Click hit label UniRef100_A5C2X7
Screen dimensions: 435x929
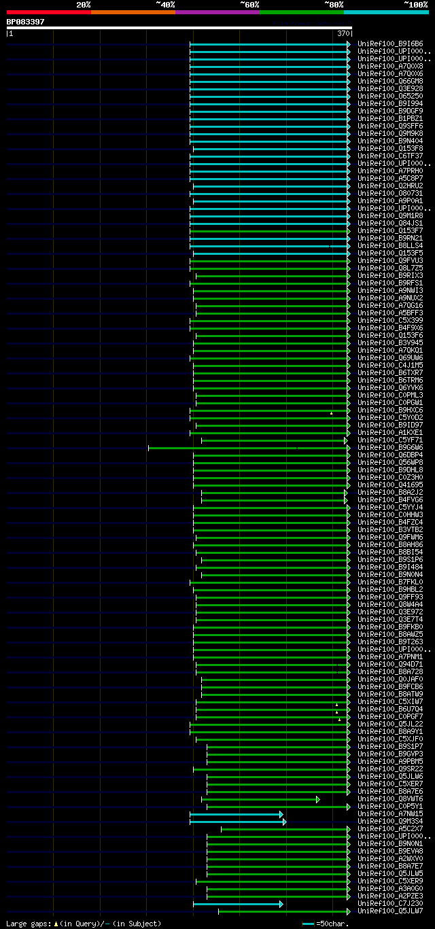tap(390, 829)
